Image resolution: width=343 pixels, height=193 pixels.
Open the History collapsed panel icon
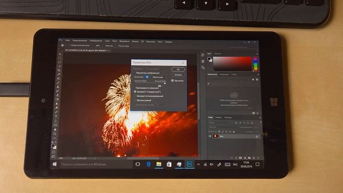203,55
